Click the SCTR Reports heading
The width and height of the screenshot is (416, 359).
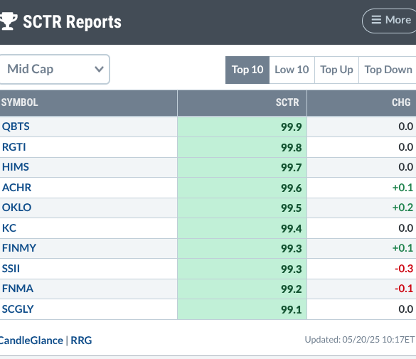[72, 22]
